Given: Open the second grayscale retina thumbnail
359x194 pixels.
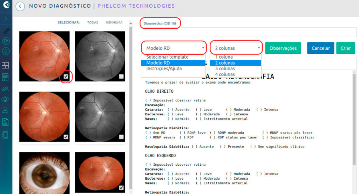Looking at the screenshot, I should point(100,117).
